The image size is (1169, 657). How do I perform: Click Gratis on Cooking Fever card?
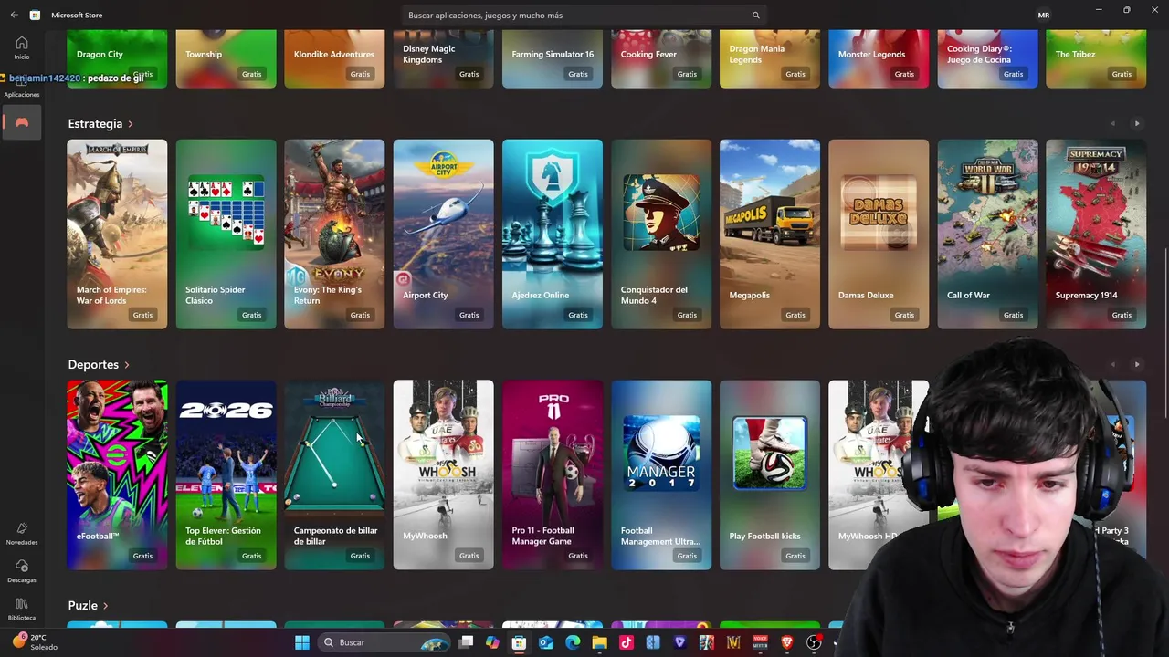point(687,74)
